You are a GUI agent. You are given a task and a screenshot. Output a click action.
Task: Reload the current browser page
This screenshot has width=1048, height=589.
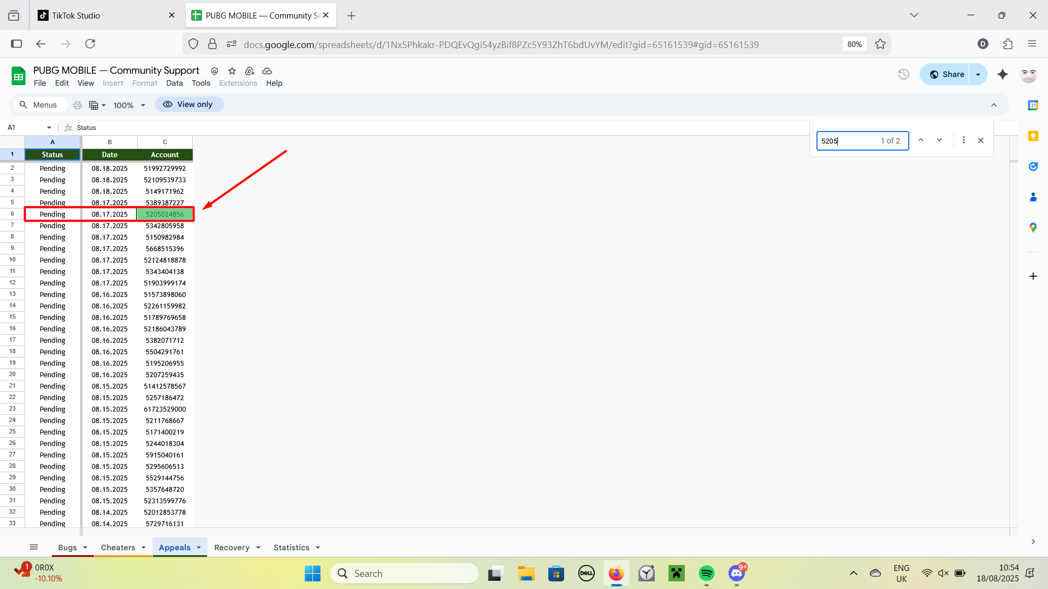[90, 44]
